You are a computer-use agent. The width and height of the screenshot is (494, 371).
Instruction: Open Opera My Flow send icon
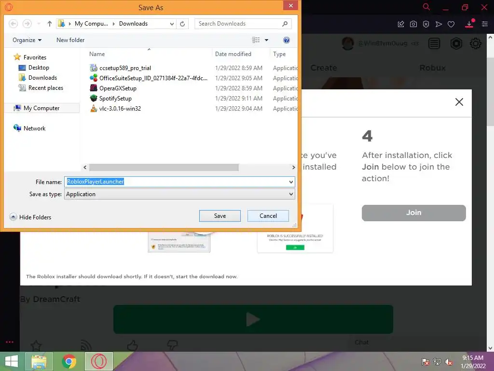[x=439, y=24]
